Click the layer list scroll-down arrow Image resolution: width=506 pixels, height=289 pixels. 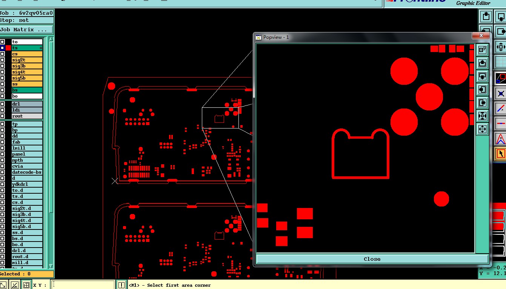(51, 266)
